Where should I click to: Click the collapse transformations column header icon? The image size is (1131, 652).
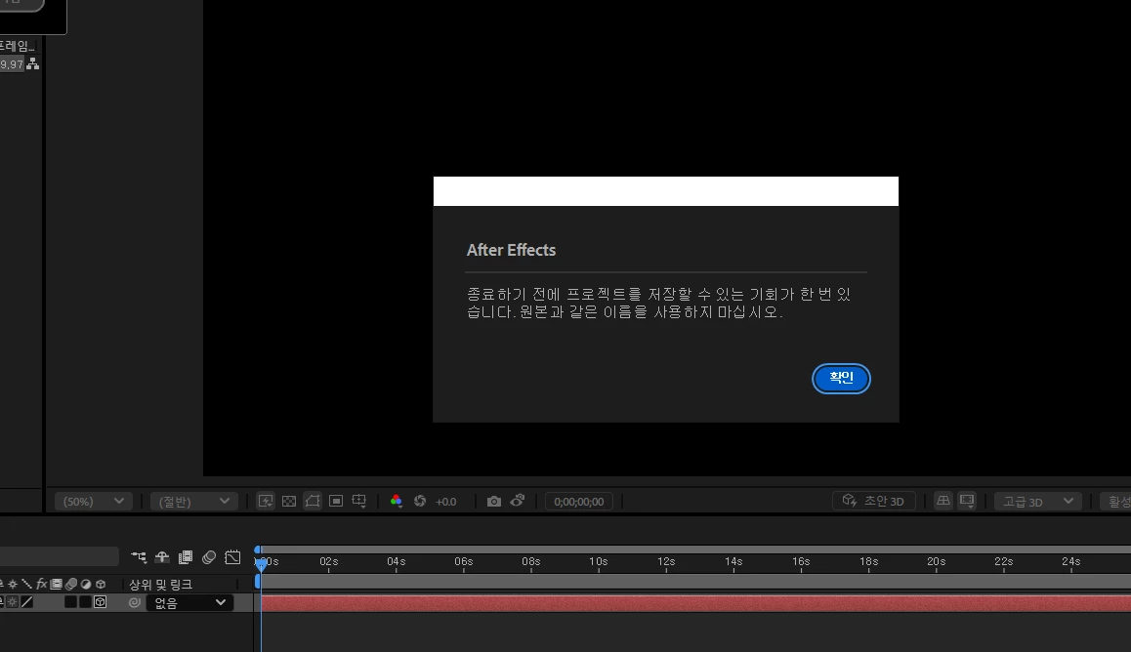click(13, 585)
